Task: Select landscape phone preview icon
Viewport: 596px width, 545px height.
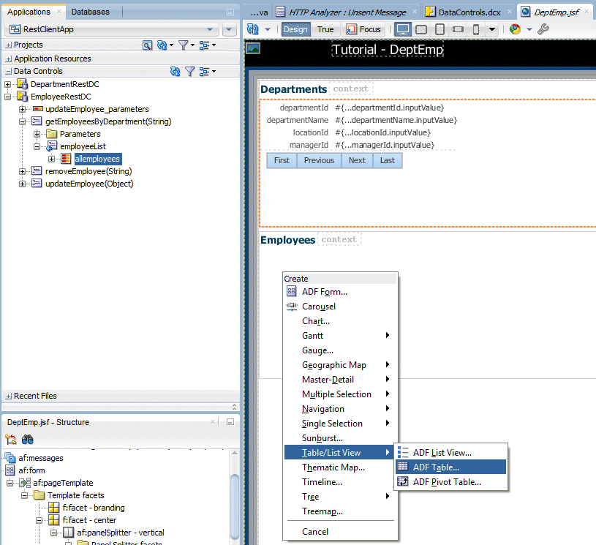Action: pyautogui.click(x=458, y=29)
